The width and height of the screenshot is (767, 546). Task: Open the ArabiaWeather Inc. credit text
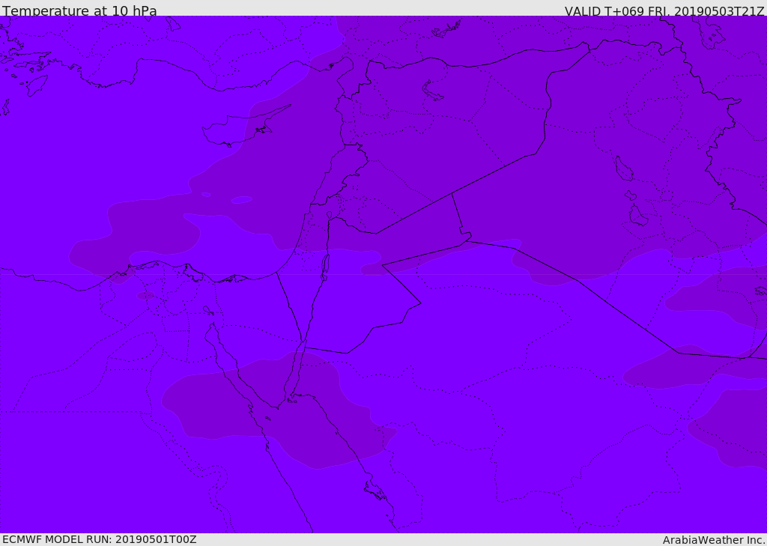pos(714,540)
